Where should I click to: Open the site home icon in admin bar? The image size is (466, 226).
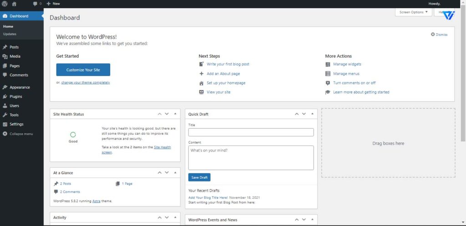tap(14, 4)
